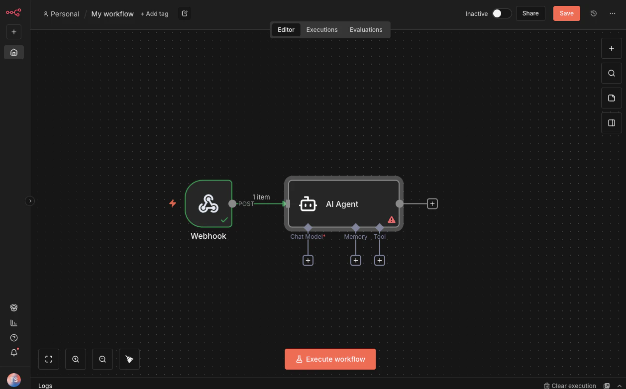Click the zoom out button
626x389 pixels.
[x=103, y=359]
